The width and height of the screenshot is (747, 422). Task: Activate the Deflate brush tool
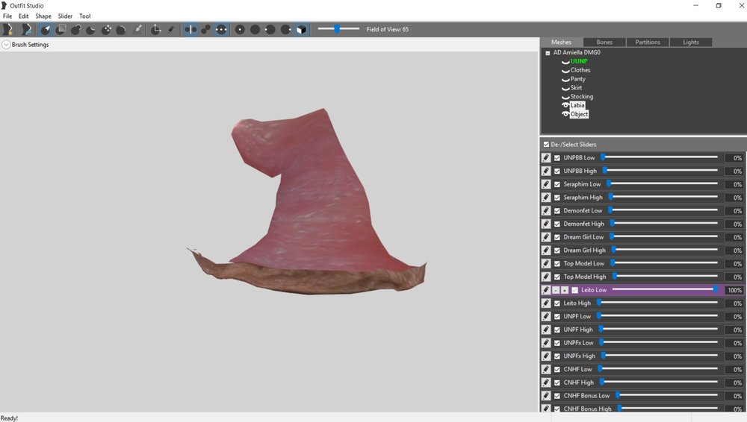[x=90, y=30]
